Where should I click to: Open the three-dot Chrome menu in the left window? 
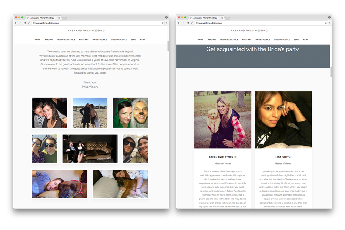coord(166,23)
